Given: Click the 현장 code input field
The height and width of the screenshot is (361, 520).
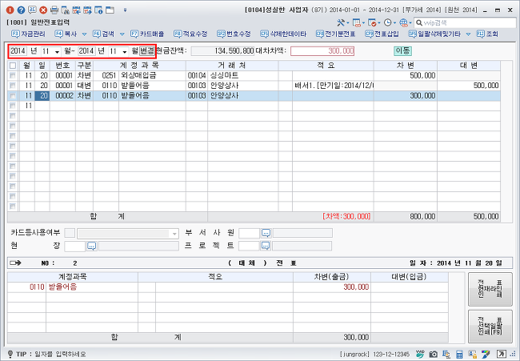Looking at the screenshot, I should tap(75, 247).
